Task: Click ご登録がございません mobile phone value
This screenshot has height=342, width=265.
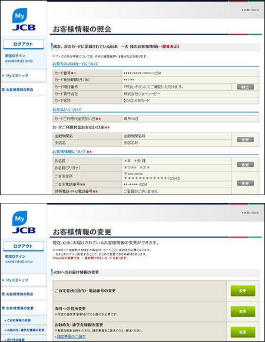Action: [x=141, y=192]
